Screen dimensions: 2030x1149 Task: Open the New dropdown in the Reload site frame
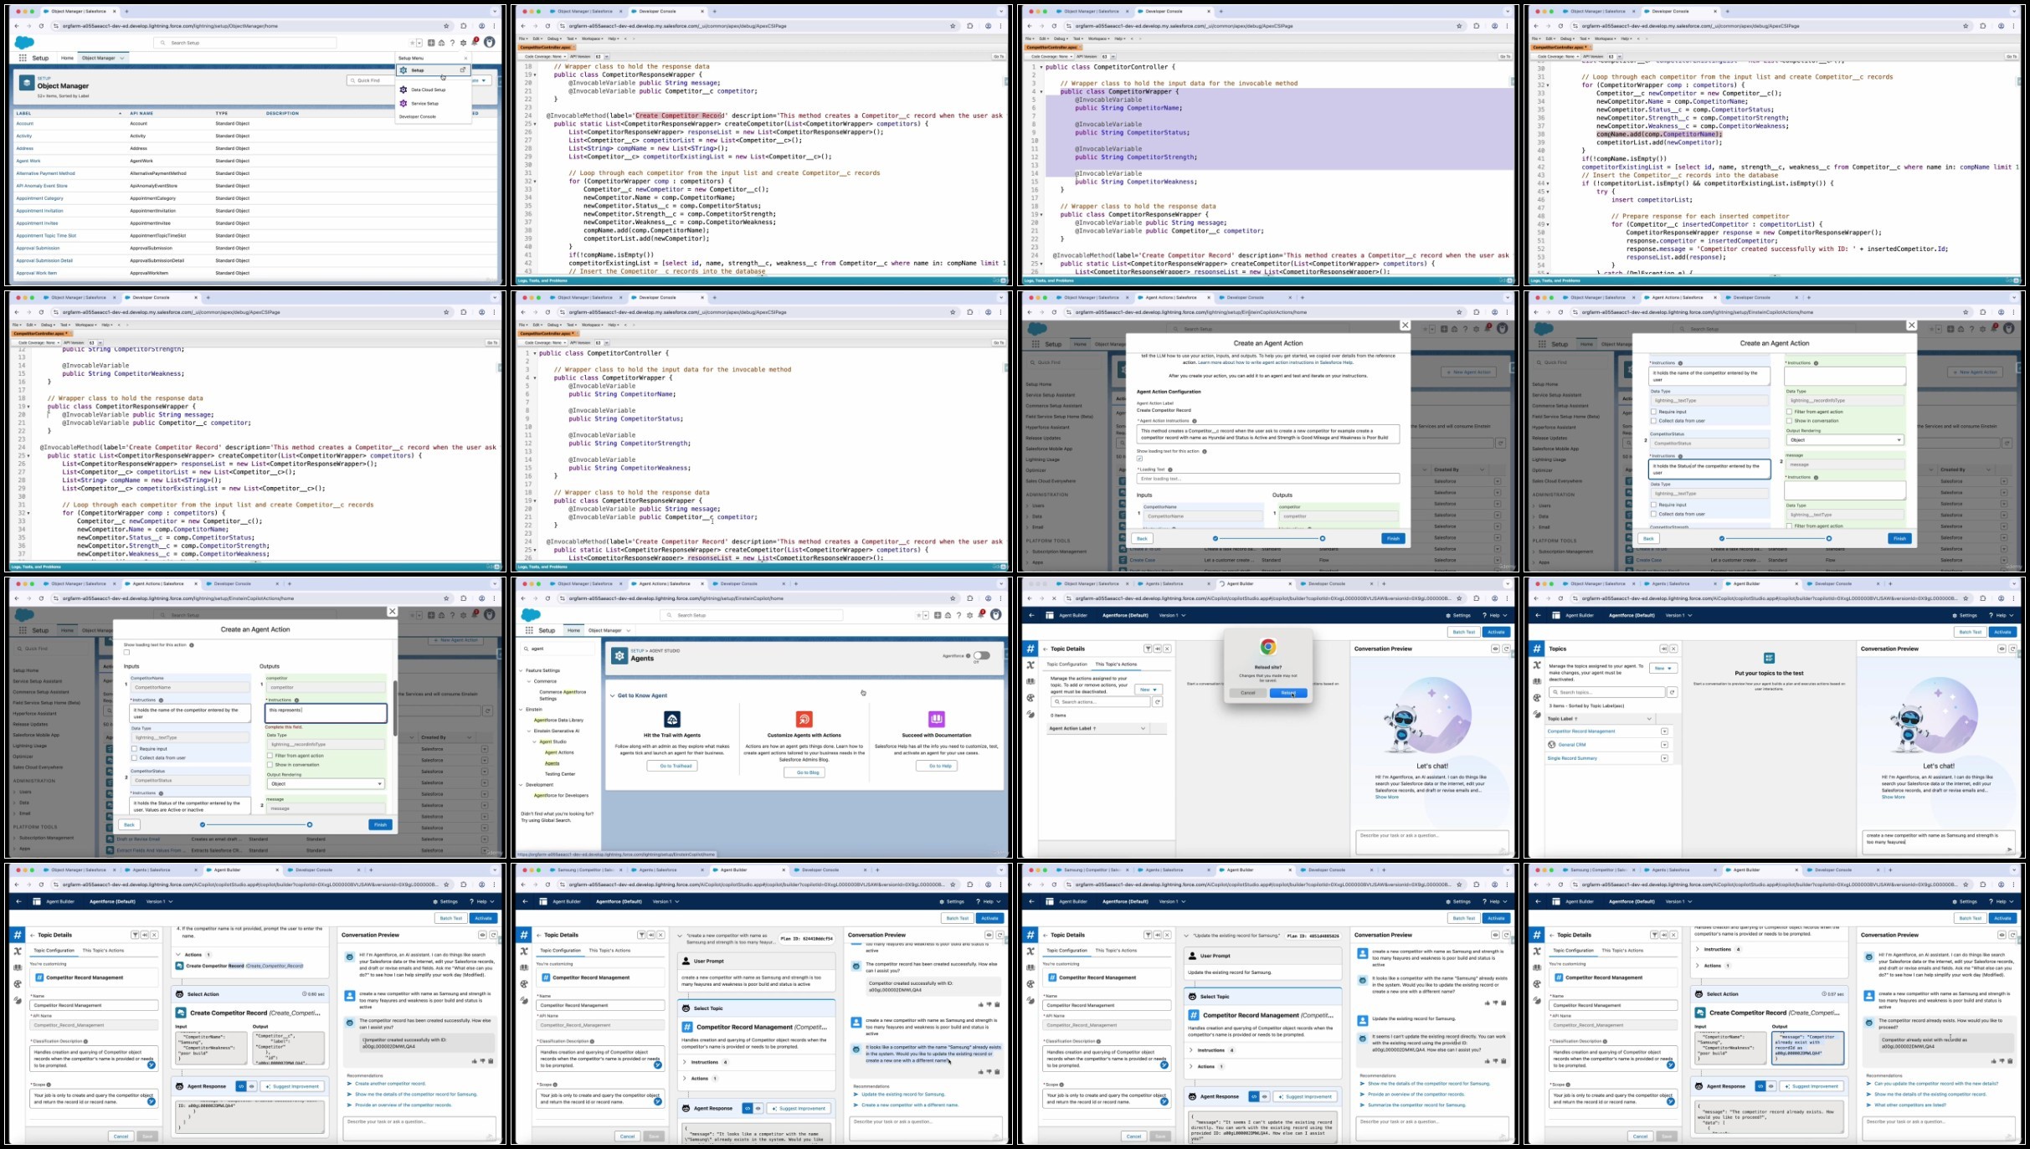pos(1149,690)
